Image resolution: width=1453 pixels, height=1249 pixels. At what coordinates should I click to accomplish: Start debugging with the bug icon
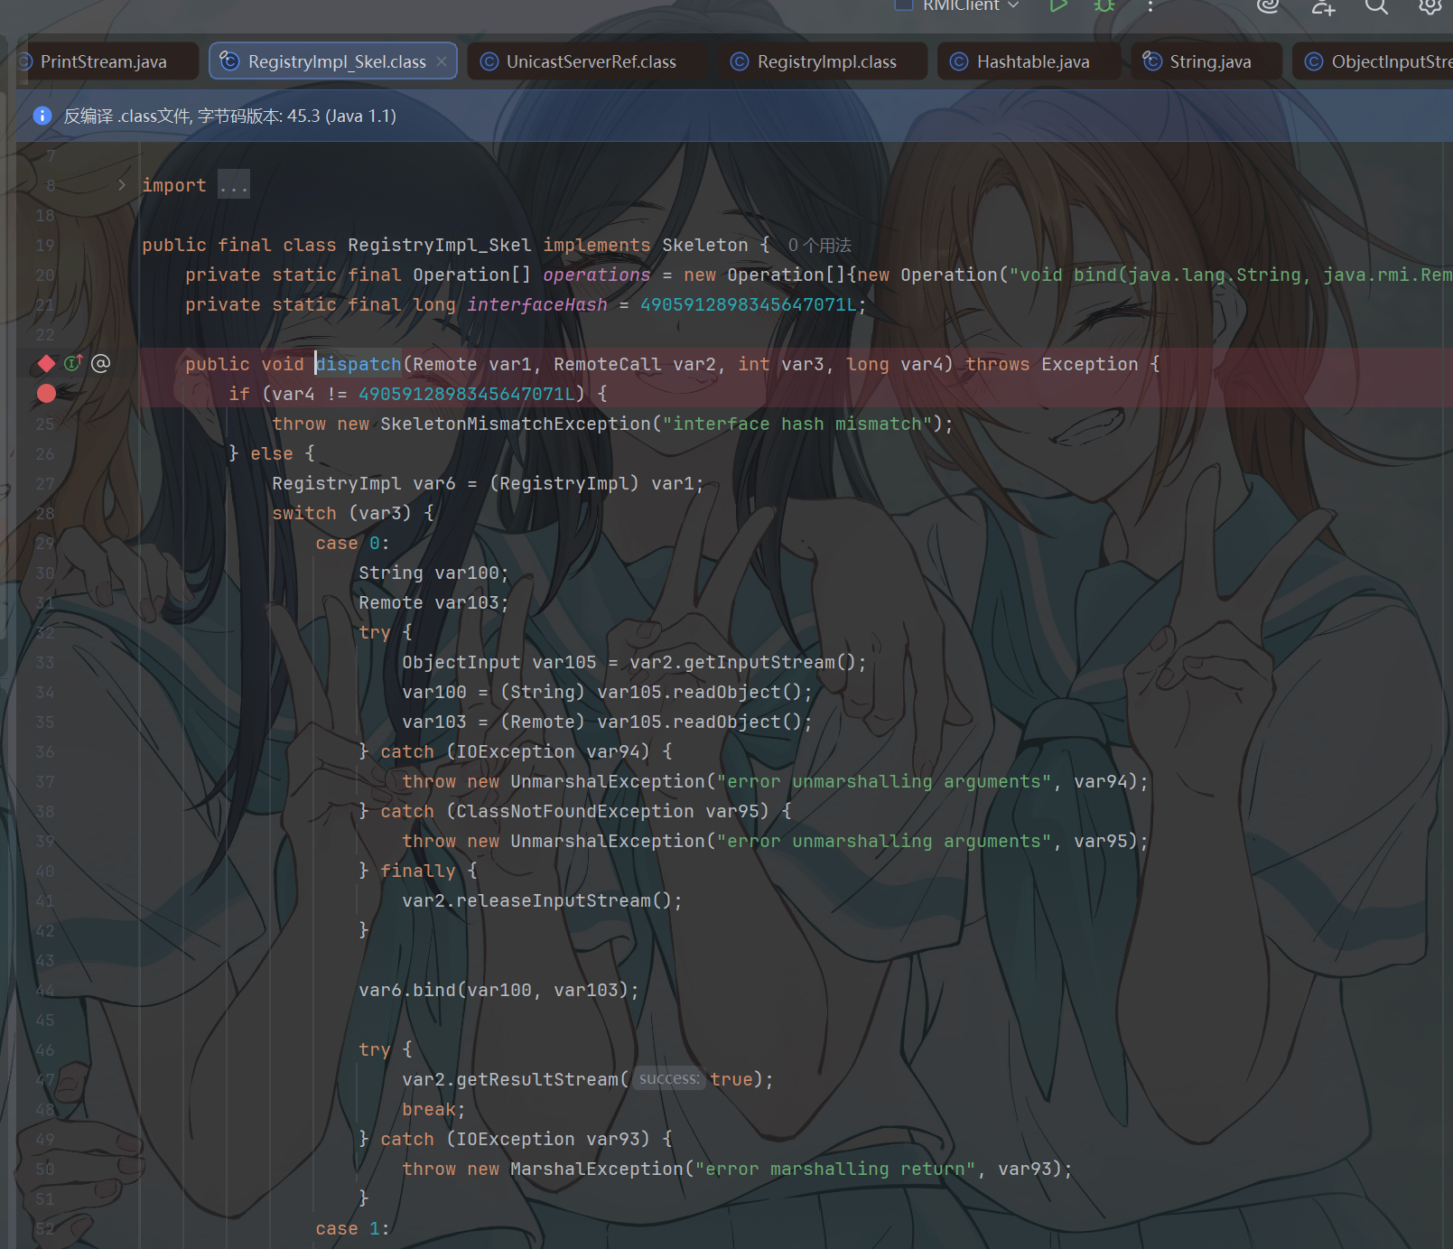pos(1104,5)
